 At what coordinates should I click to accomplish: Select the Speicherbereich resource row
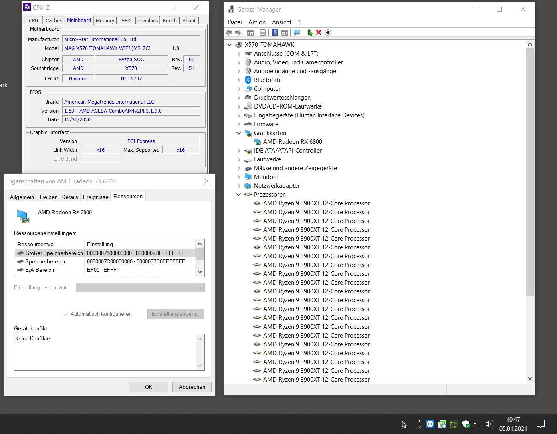105,261
